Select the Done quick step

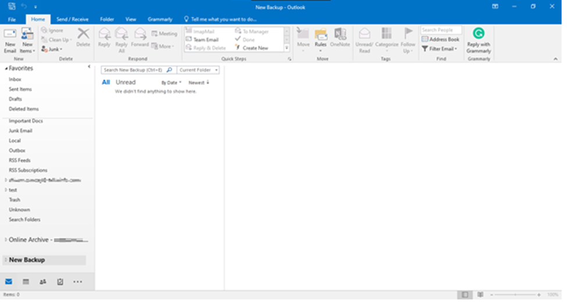click(x=245, y=39)
